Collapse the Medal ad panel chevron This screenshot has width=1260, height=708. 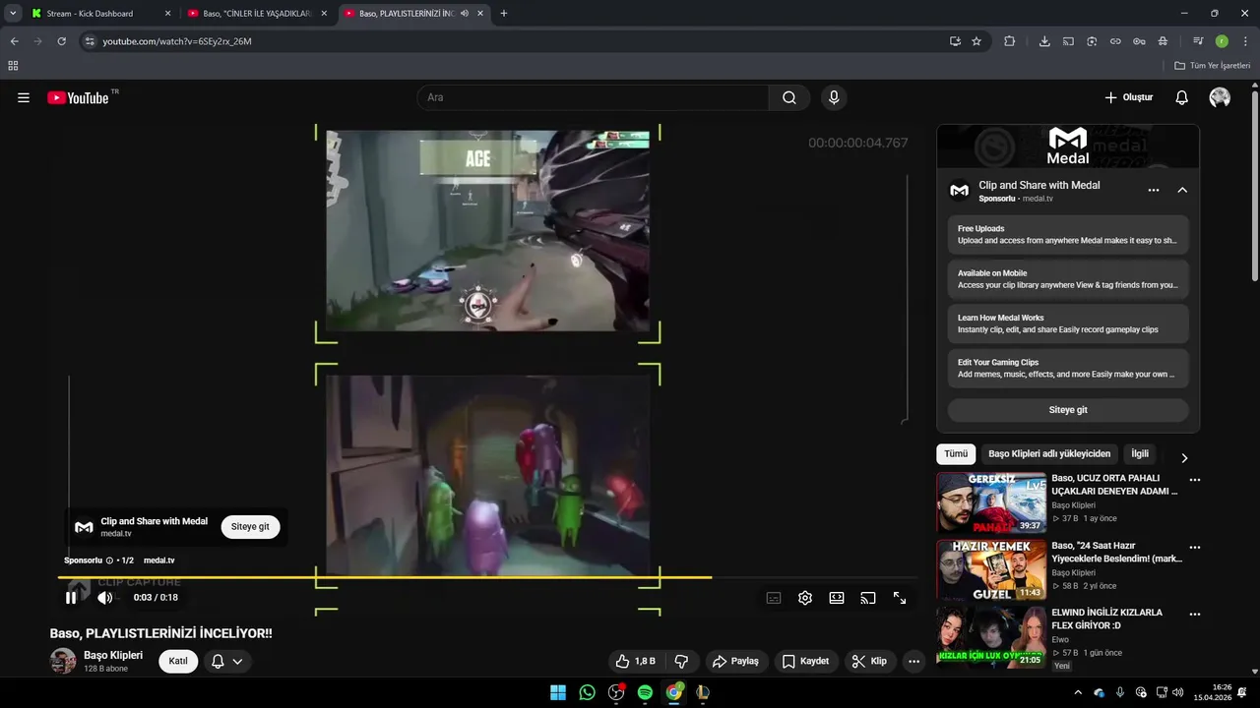[x=1182, y=190]
